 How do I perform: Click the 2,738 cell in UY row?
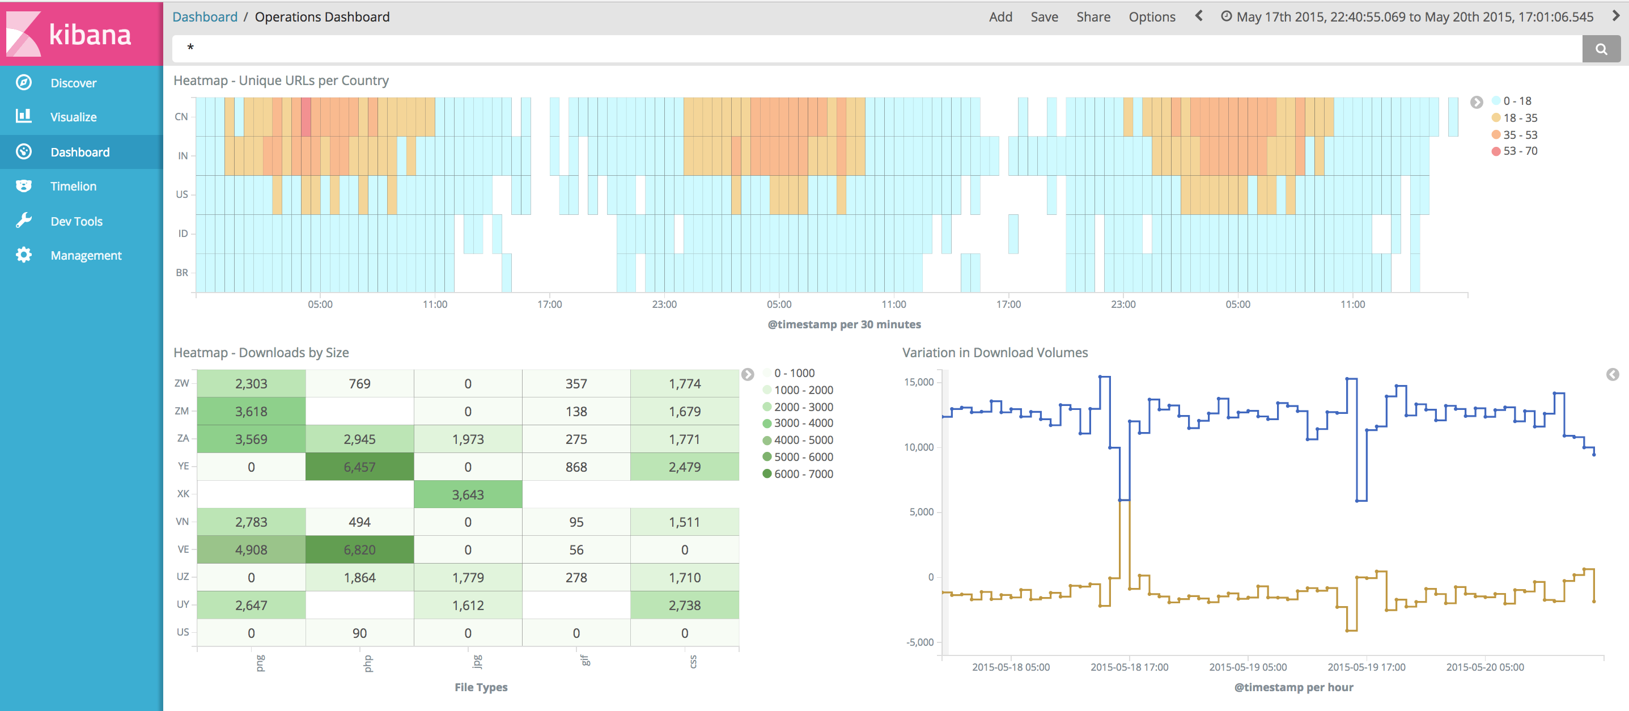(685, 606)
